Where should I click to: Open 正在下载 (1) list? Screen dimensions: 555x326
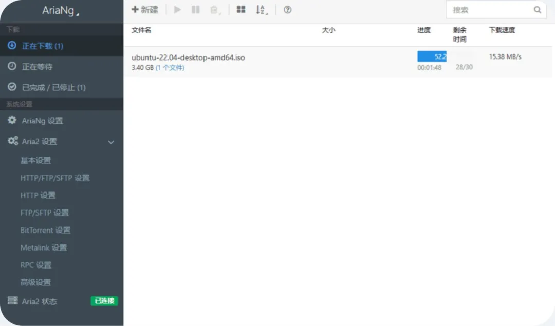coord(62,46)
